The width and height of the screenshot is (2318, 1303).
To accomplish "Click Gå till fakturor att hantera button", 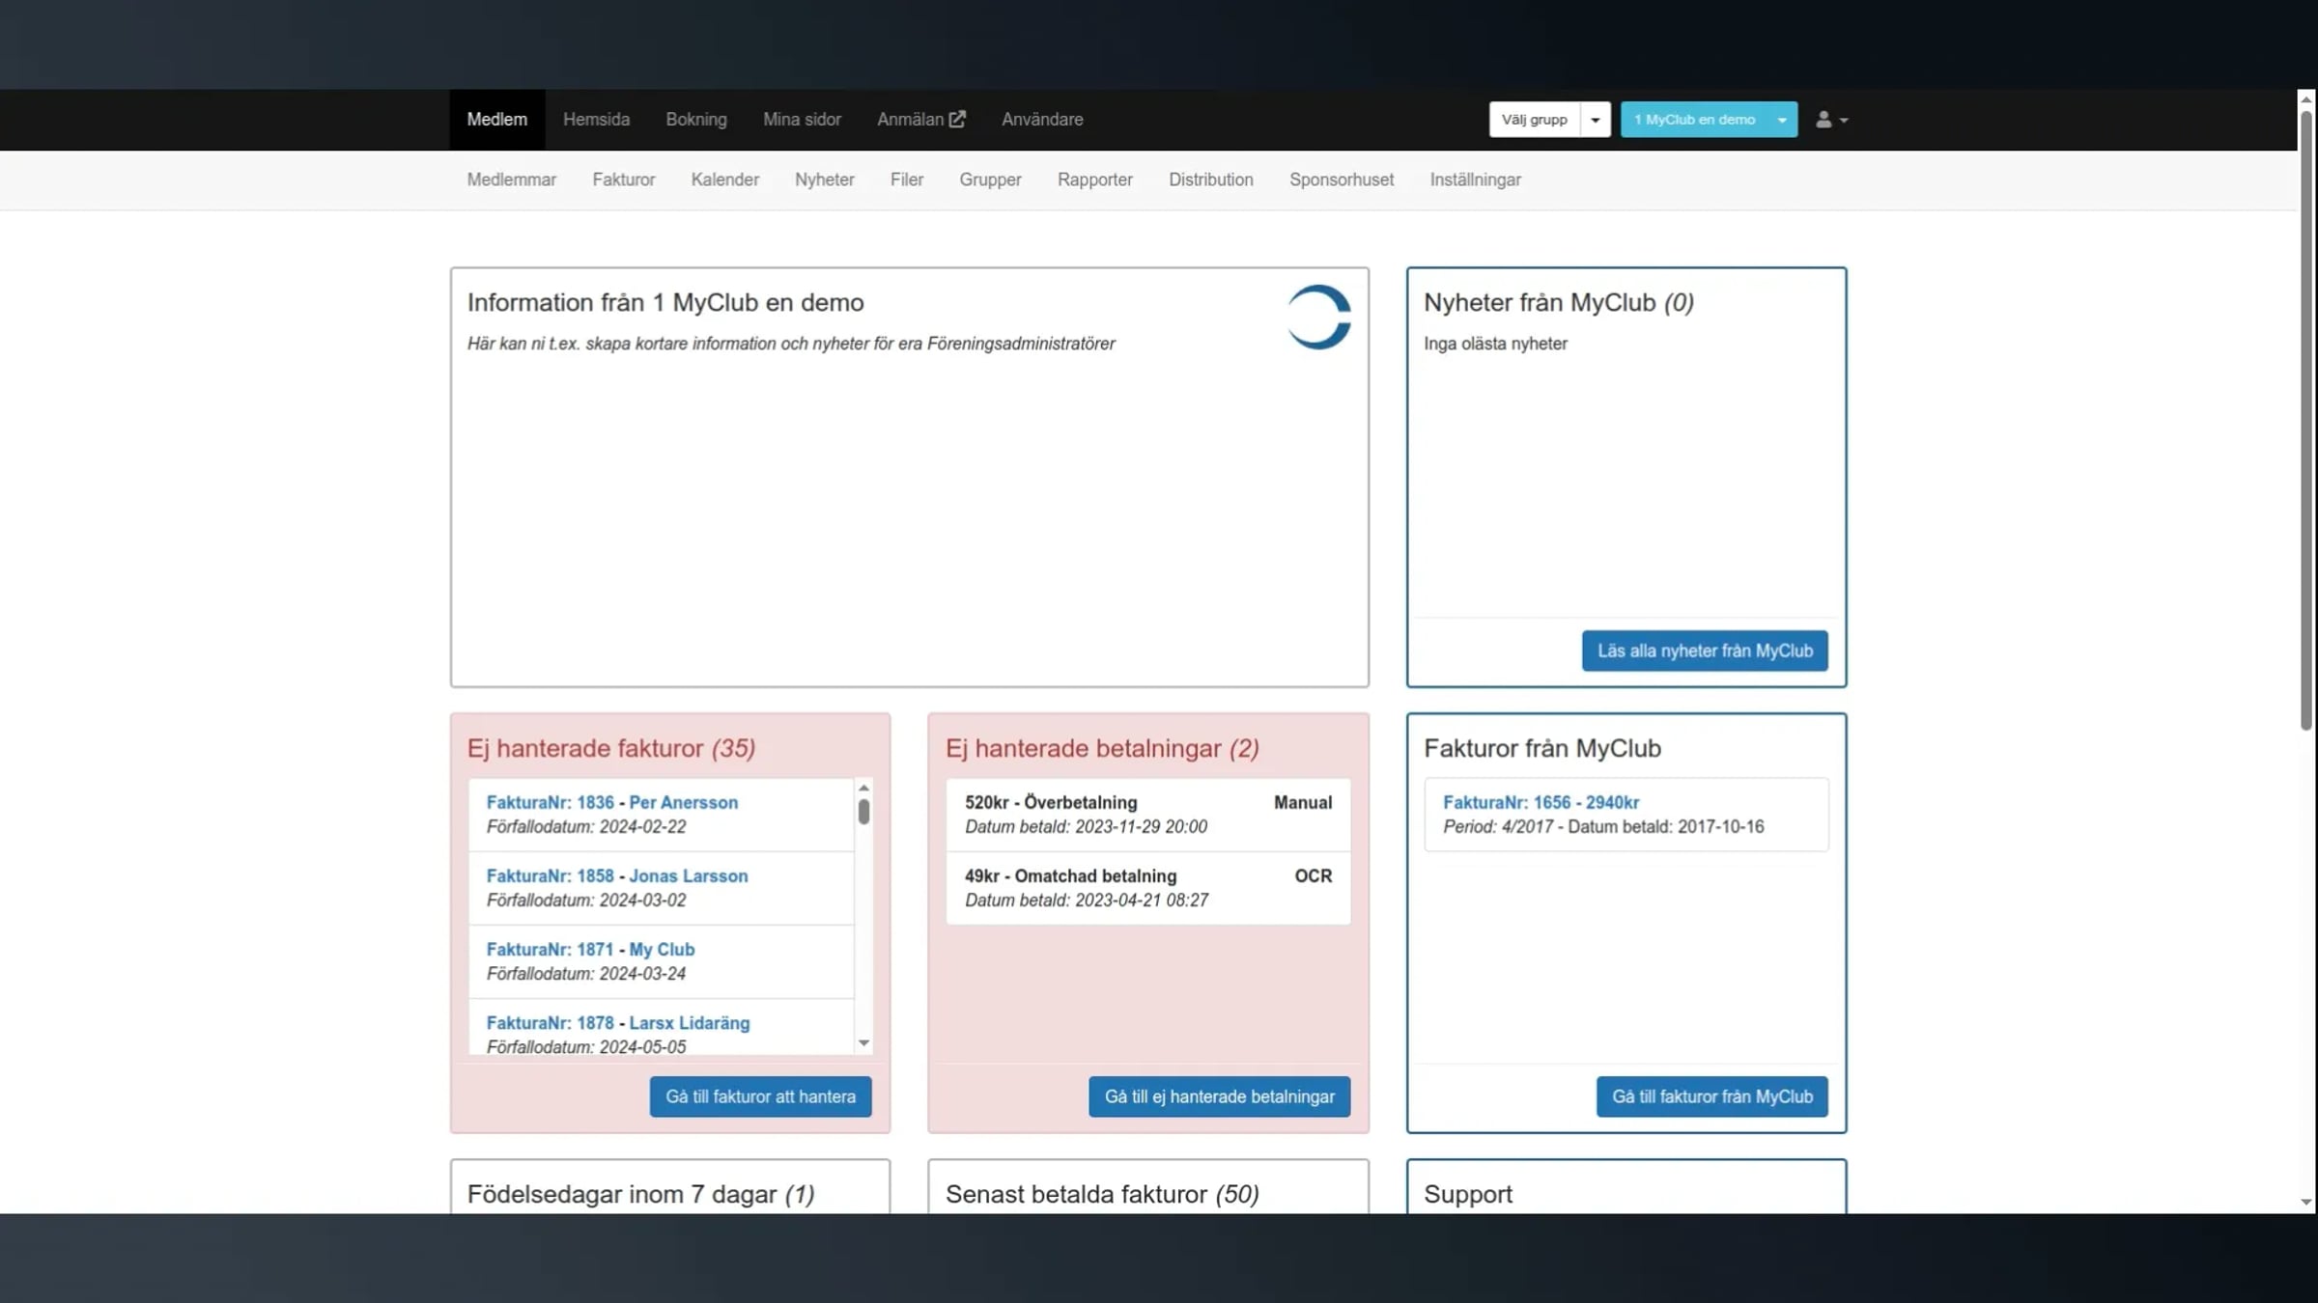I will point(760,1096).
